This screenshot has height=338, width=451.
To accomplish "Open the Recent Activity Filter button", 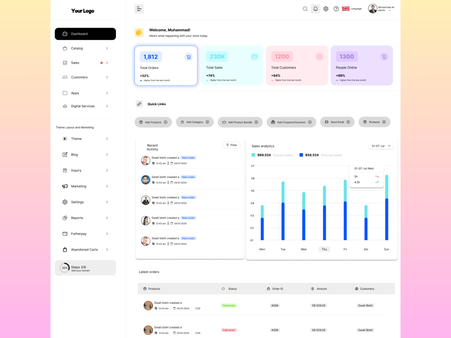I will (x=231, y=145).
